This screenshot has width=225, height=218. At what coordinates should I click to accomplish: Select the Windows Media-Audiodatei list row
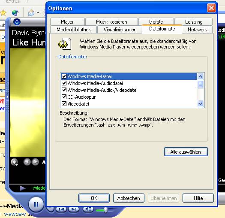click(x=129, y=83)
